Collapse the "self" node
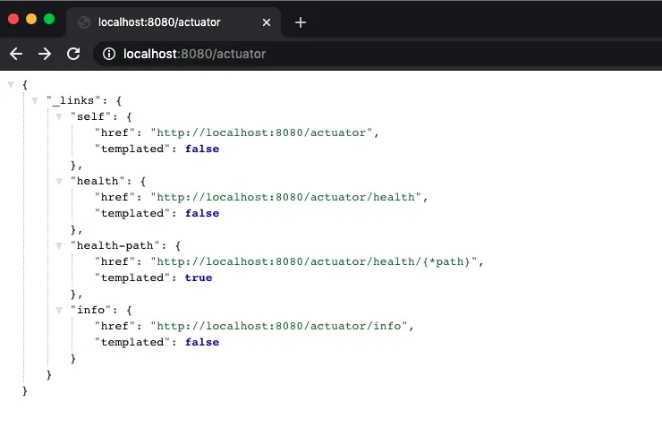 [x=59, y=116]
